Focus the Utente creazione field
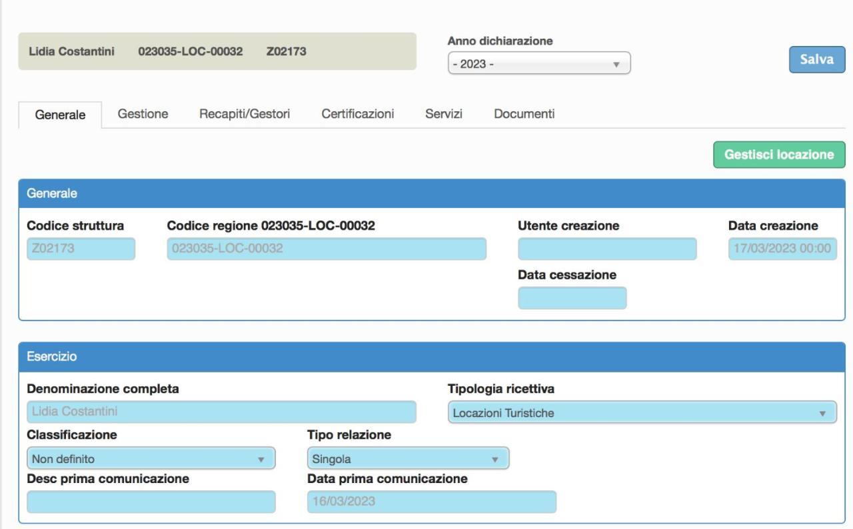This screenshot has width=853, height=529. 607,249
